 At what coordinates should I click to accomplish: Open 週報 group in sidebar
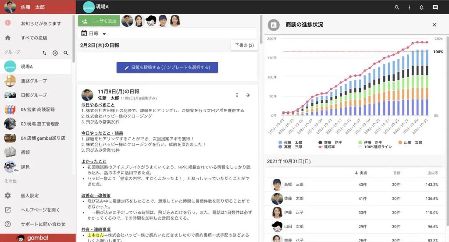(36, 153)
